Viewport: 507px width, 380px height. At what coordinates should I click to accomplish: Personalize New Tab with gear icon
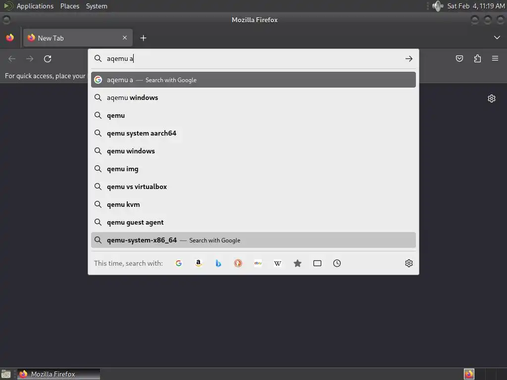pyautogui.click(x=492, y=98)
